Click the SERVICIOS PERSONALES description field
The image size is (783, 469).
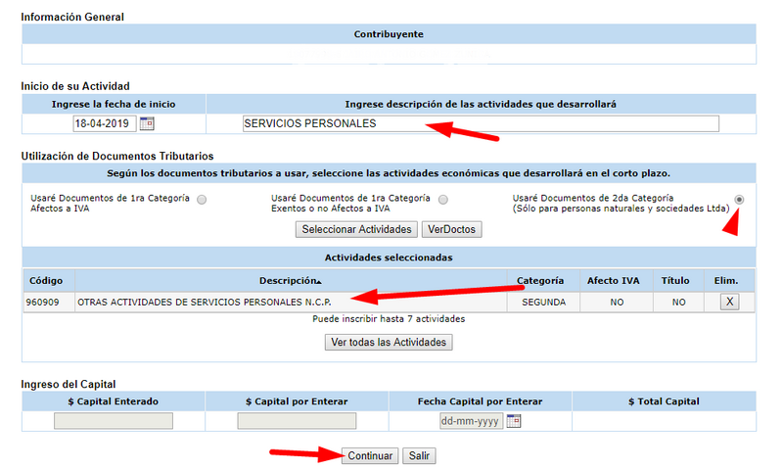click(480, 123)
